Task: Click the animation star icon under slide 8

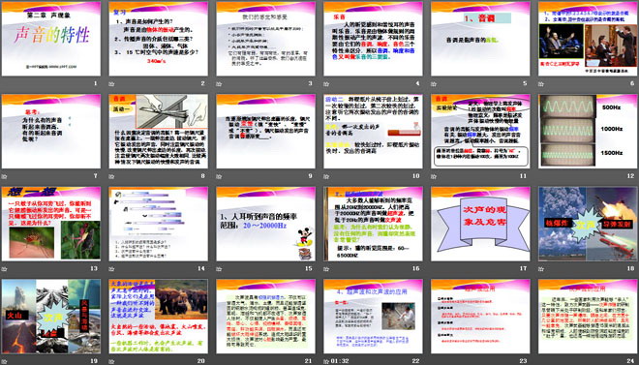Action: pos(111,176)
